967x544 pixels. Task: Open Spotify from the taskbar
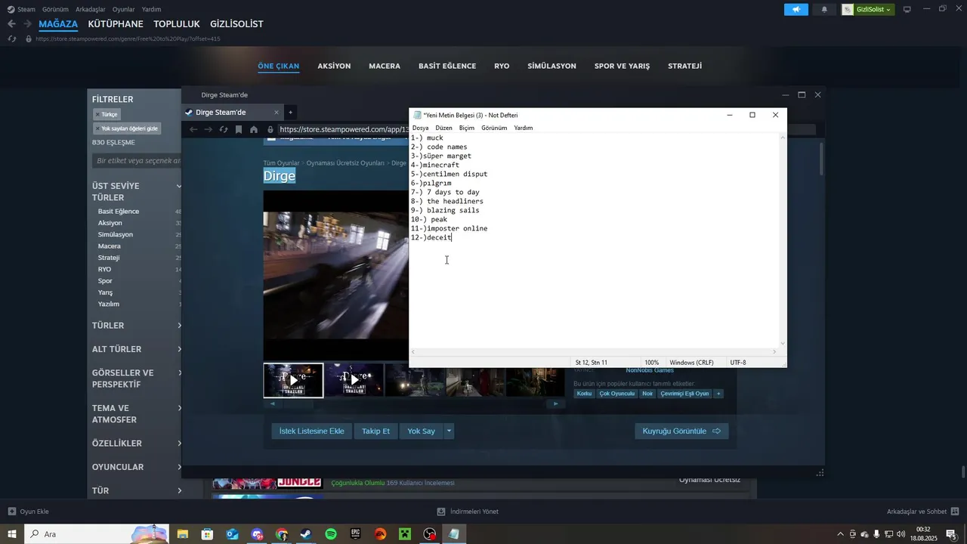pyautogui.click(x=331, y=534)
